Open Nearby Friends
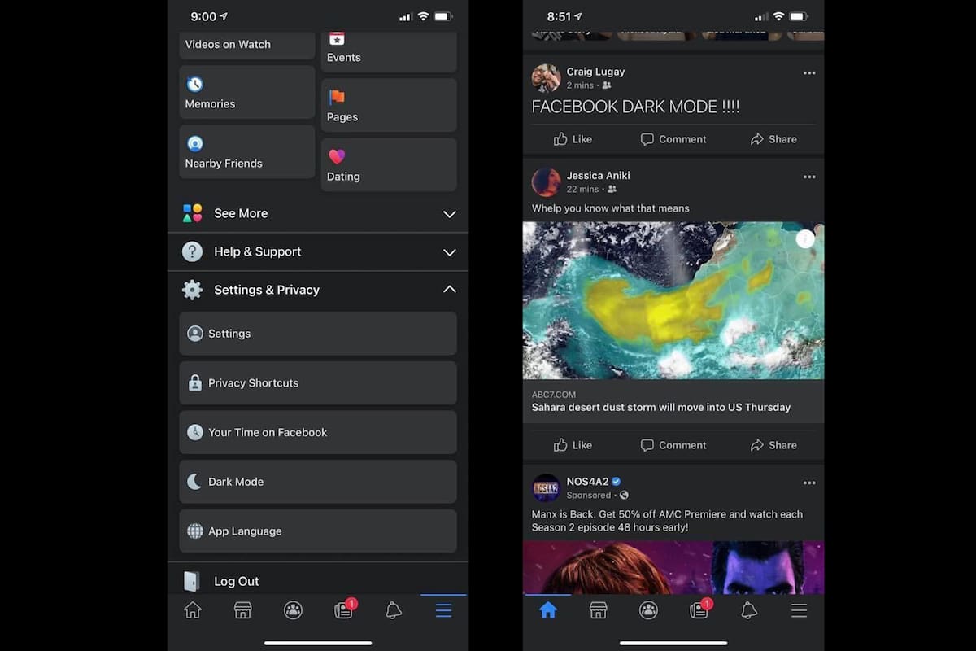The height and width of the screenshot is (651, 976). [x=246, y=152]
